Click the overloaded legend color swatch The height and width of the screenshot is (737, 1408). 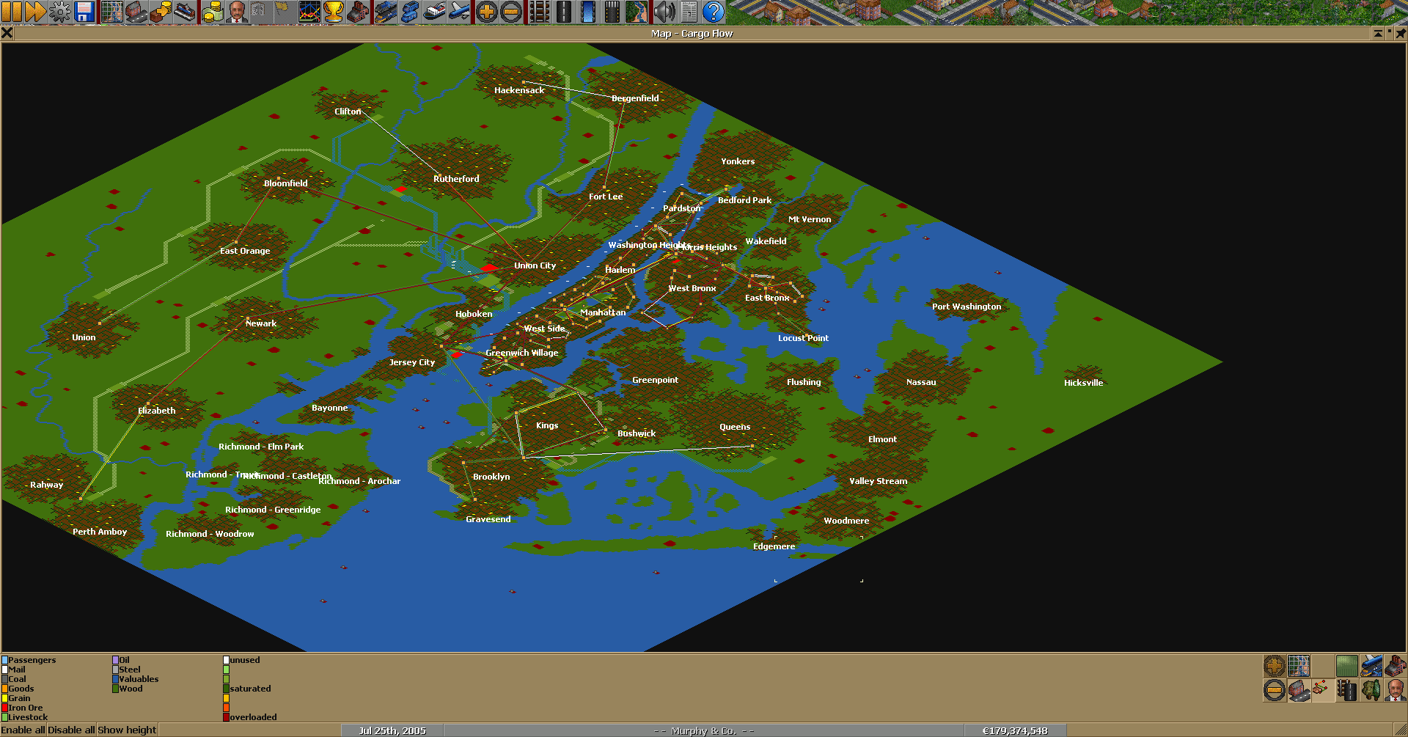pos(227,717)
